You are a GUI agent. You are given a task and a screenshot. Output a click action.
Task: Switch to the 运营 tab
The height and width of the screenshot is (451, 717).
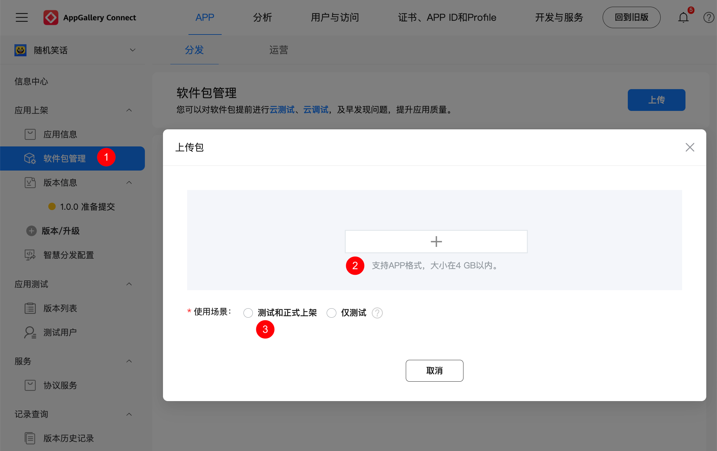click(278, 50)
